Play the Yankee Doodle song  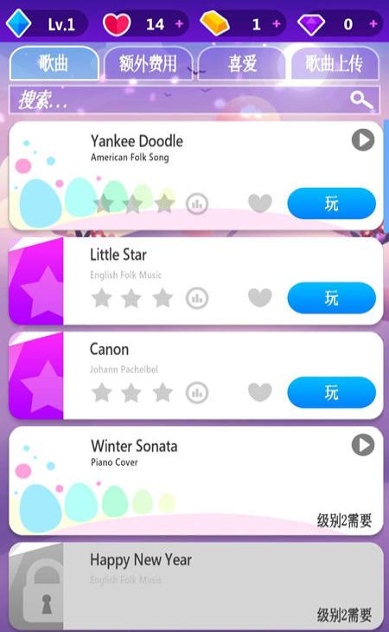coord(331,203)
